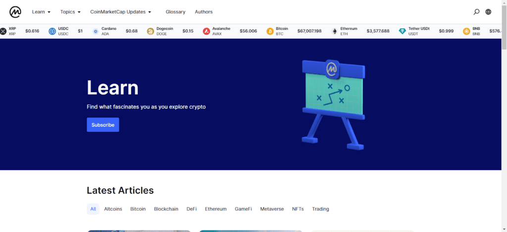Screen dimensions: 507x232
Task: Expand the Learn dropdown menu
Action: 42,12
